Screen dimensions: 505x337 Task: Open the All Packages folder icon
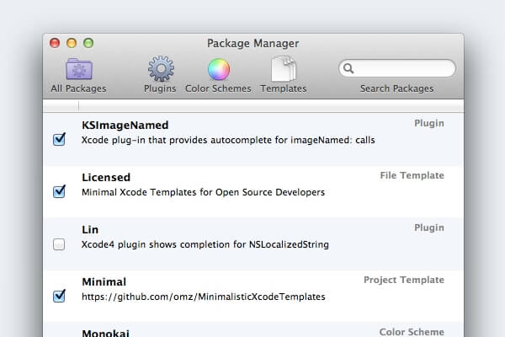coord(78,69)
